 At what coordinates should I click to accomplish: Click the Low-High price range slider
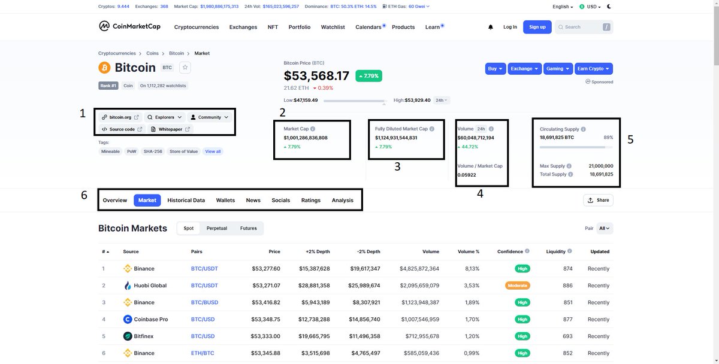tap(354, 101)
